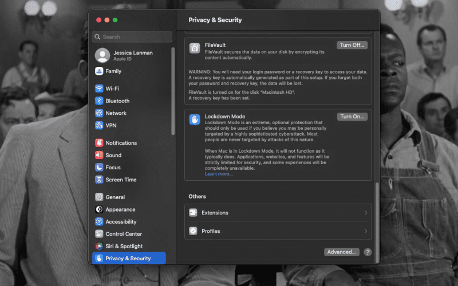Click into the Search field
The height and width of the screenshot is (286, 458).
pos(132,37)
